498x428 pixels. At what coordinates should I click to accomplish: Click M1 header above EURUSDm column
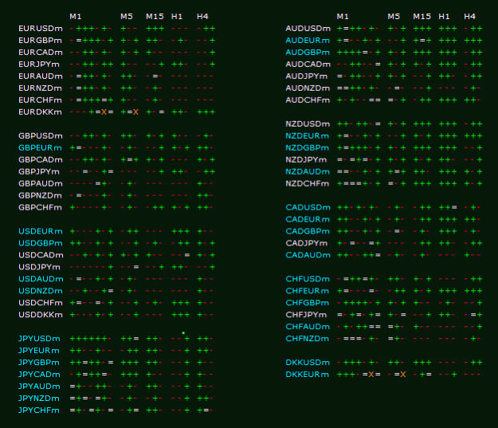[76, 17]
